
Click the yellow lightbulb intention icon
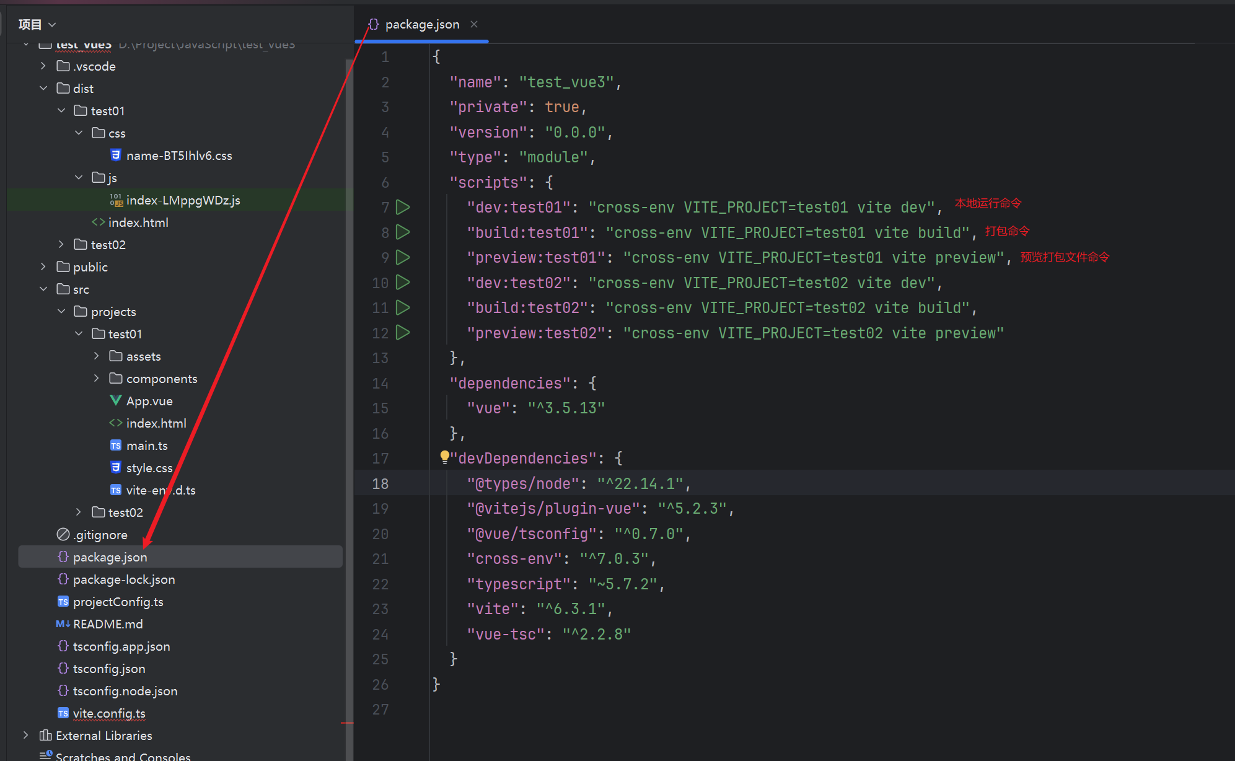[444, 457]
